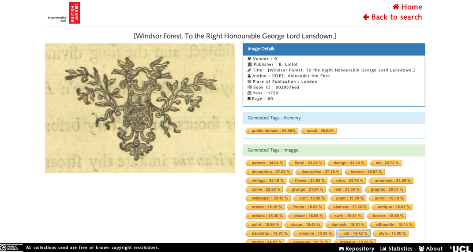
Task: Open the Statistics link in footer
Action: [x=396, y=248]
